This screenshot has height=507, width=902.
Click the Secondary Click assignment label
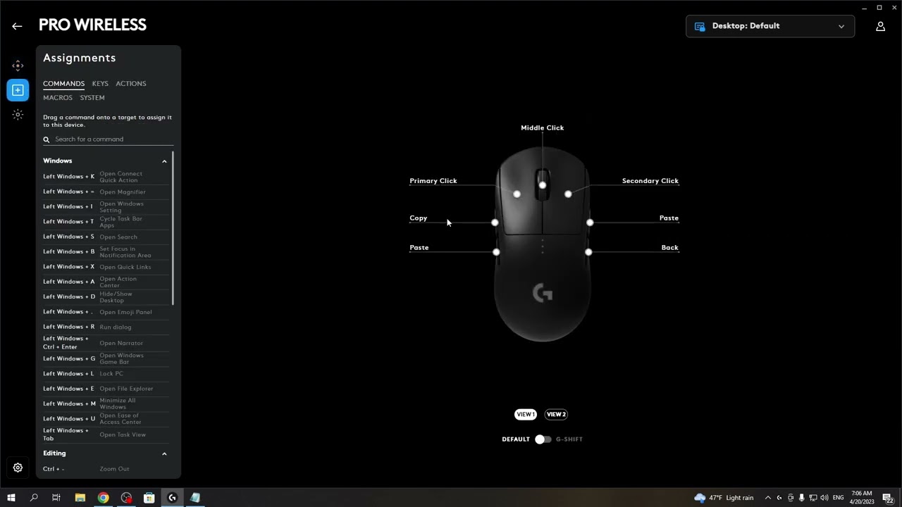(650, 181)
